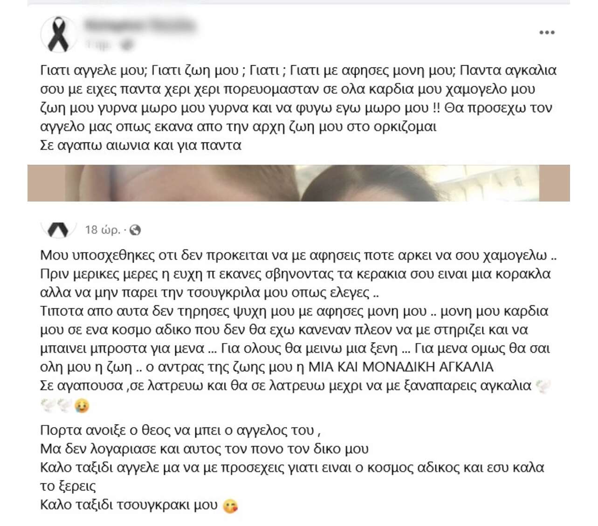Open the "18 ώρ." timestamp link
Viewport: 598px width, 526px height.
pos(103,230)
